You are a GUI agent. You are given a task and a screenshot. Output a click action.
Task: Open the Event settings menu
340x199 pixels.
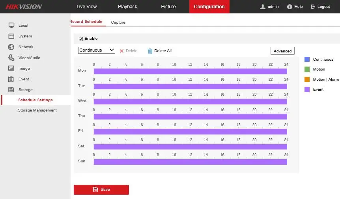pyautogui.click(x=24, y=79)
